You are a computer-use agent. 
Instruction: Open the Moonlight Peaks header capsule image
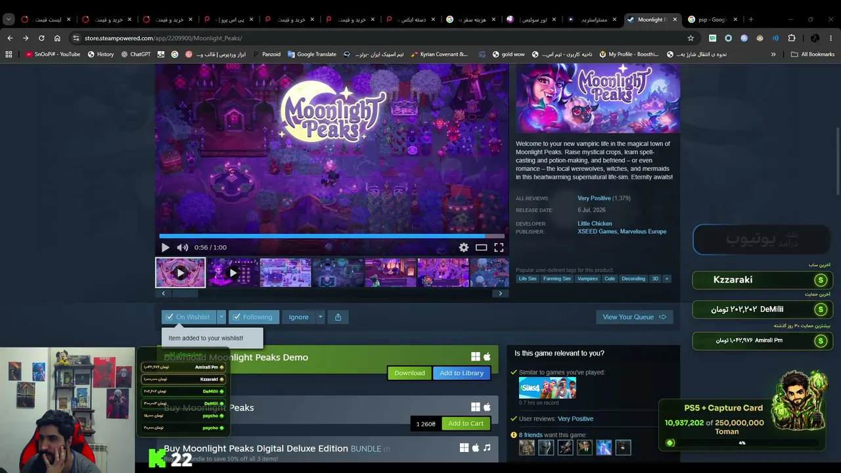[x=598, y=99]
